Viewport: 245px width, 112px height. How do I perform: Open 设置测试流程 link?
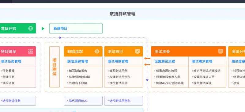pyautogui.click(x=165, y=61)
